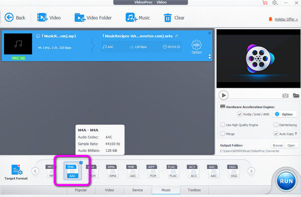Image resolution: width=301 pixels, height=197 pixels.
Task: Select the AAC format
Action: tap(214, 171)
